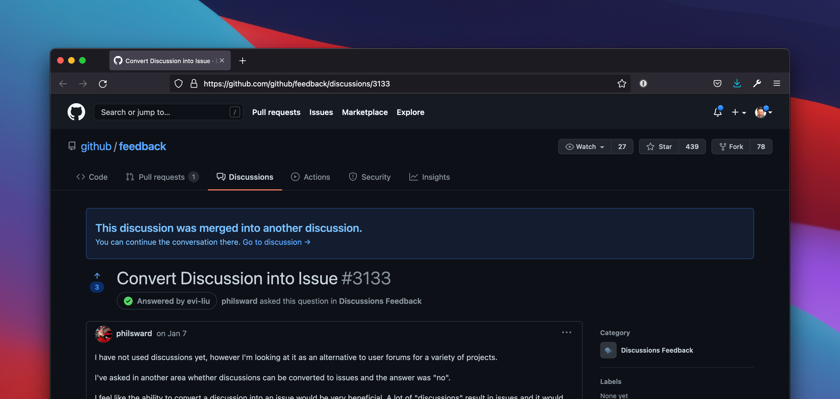Switch to the Security tab
The image size is (840, 399).
369,177
